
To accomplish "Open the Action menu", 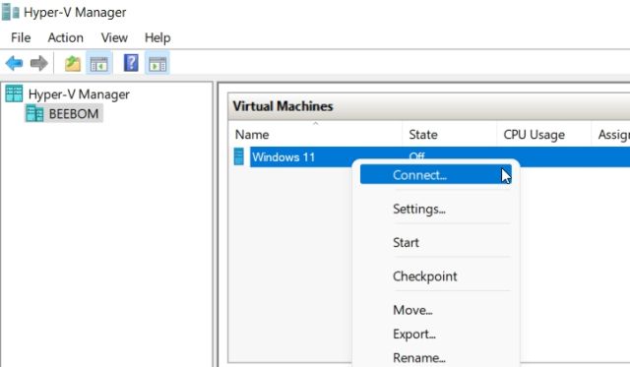I will click(66, 37).
